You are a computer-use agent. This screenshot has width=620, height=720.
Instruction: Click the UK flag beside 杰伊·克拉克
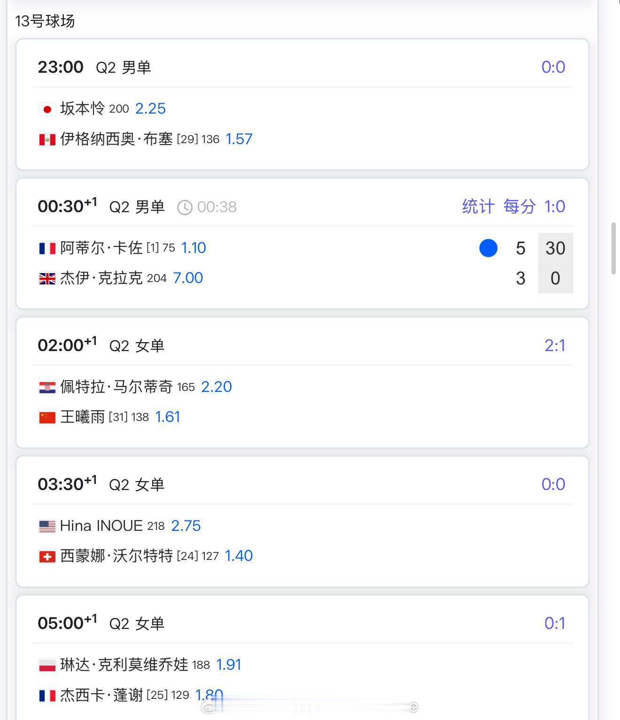coord(47,279)
